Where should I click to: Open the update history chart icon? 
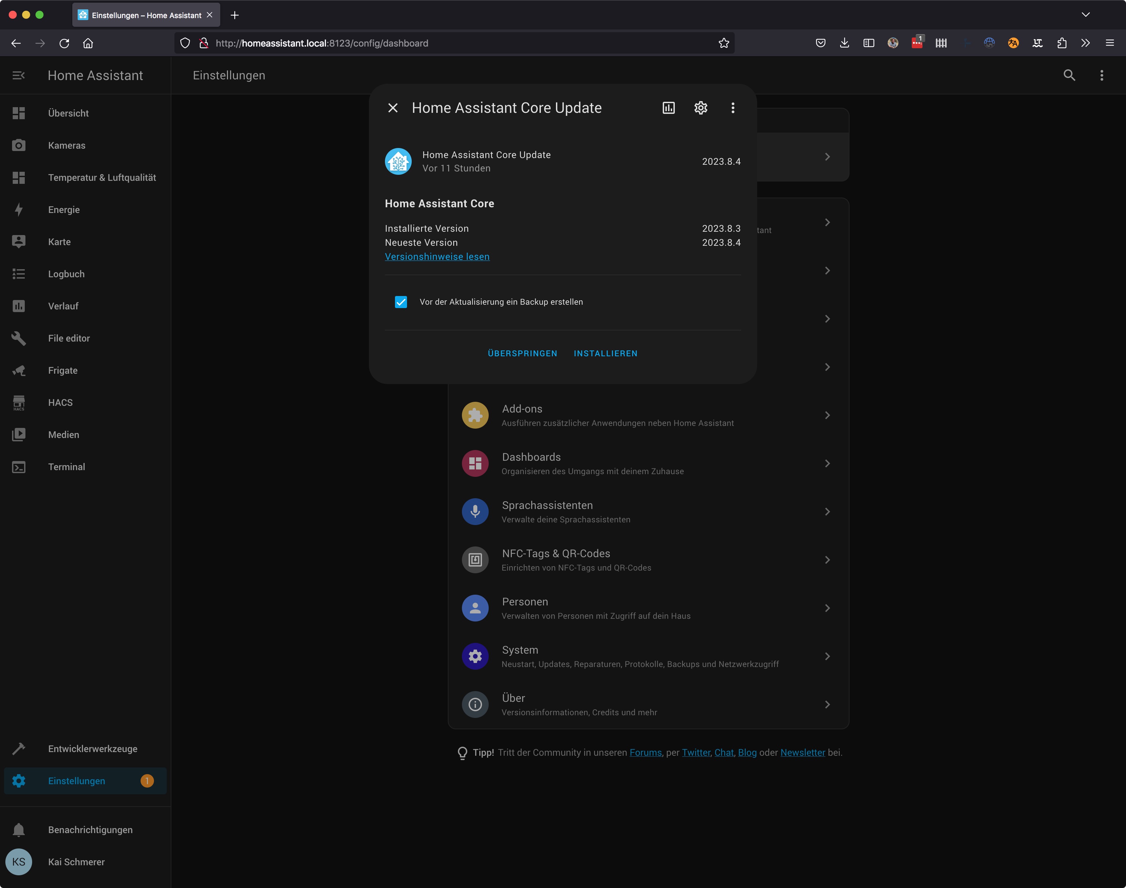click(x=668, y=107)
